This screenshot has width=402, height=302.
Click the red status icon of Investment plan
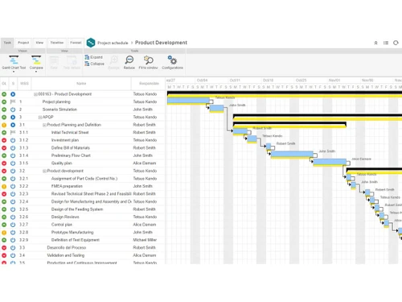(x=4, y=140)
